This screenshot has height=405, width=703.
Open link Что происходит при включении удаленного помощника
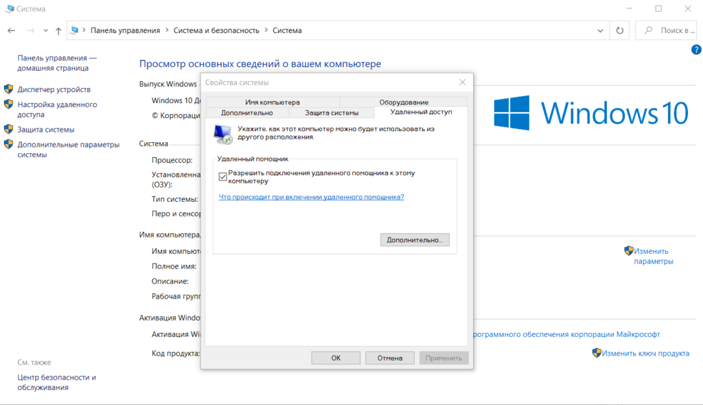click(x=311, y=197)
